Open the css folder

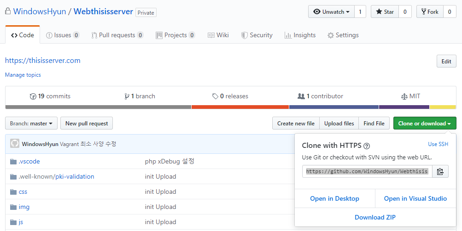23,192
